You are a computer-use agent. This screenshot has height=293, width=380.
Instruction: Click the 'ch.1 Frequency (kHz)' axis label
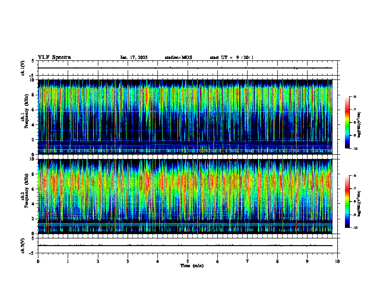[25, 117]
